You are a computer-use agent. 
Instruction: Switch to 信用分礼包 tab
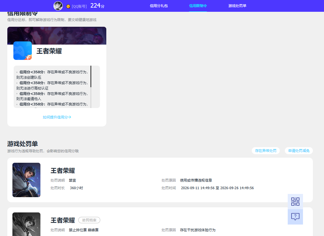(x=159, y=6)
